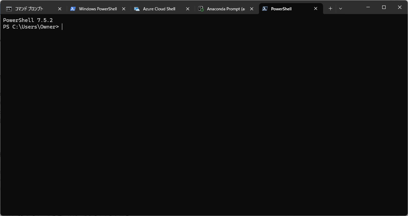Image resolution: width=408 pixels, height=216 pixels.
Task: Maximize the Windows Terminal window
Action: pyautogui.click(x=384, y=7)
